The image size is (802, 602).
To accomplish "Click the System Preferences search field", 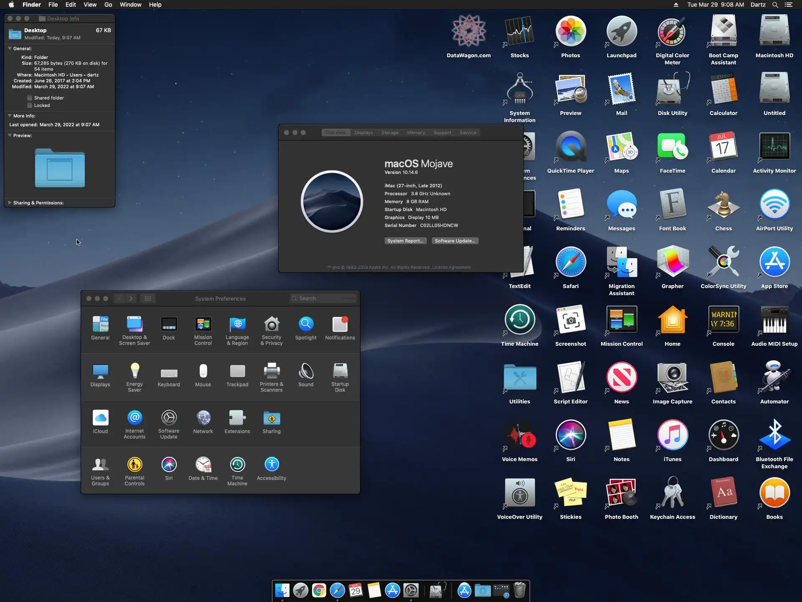I will (324, 298).
